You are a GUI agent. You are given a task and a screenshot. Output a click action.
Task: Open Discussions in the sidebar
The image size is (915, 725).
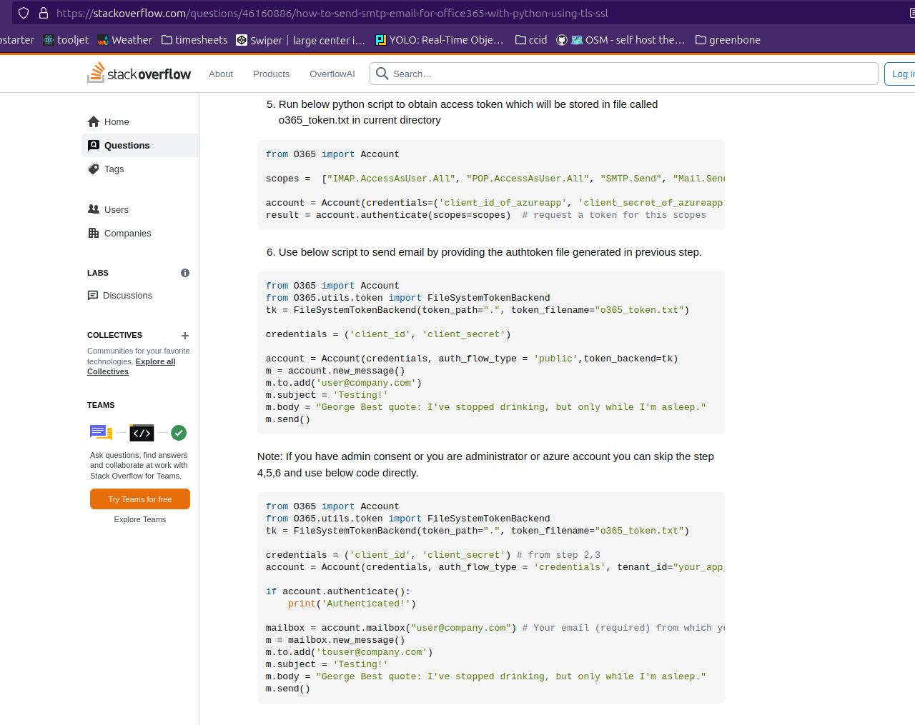click(x=140, y=295)
